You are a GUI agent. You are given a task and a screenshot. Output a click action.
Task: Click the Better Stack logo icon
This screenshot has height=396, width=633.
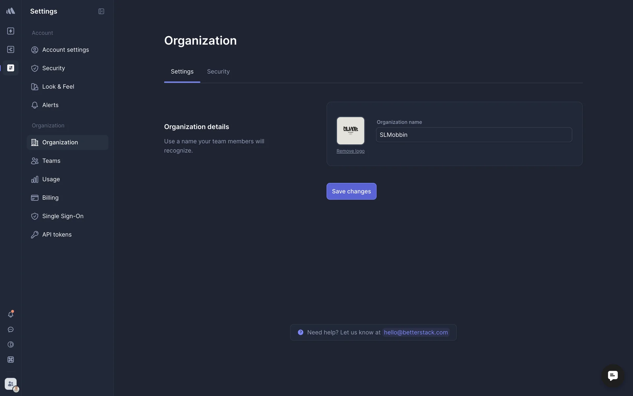tap(11, 11)
